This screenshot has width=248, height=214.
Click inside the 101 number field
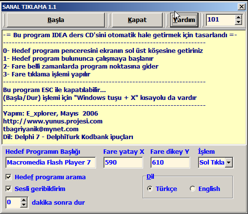point(221,20)
